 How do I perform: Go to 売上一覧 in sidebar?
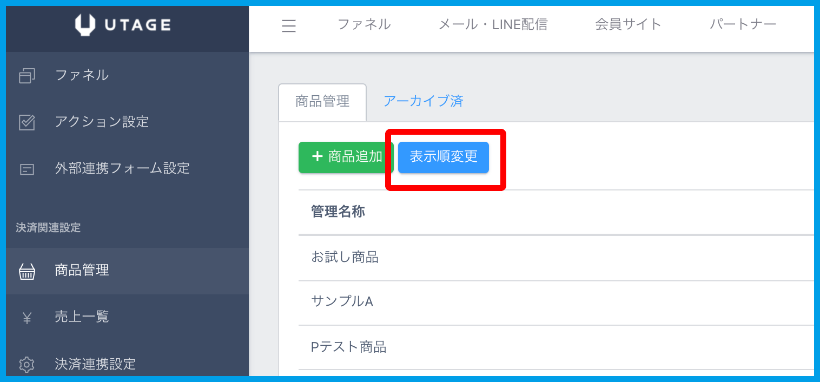click(82, 317)
